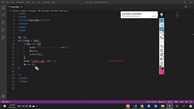Open the brush size dot selector
Viewport: 194px width, 109px height.
(162, 42)
